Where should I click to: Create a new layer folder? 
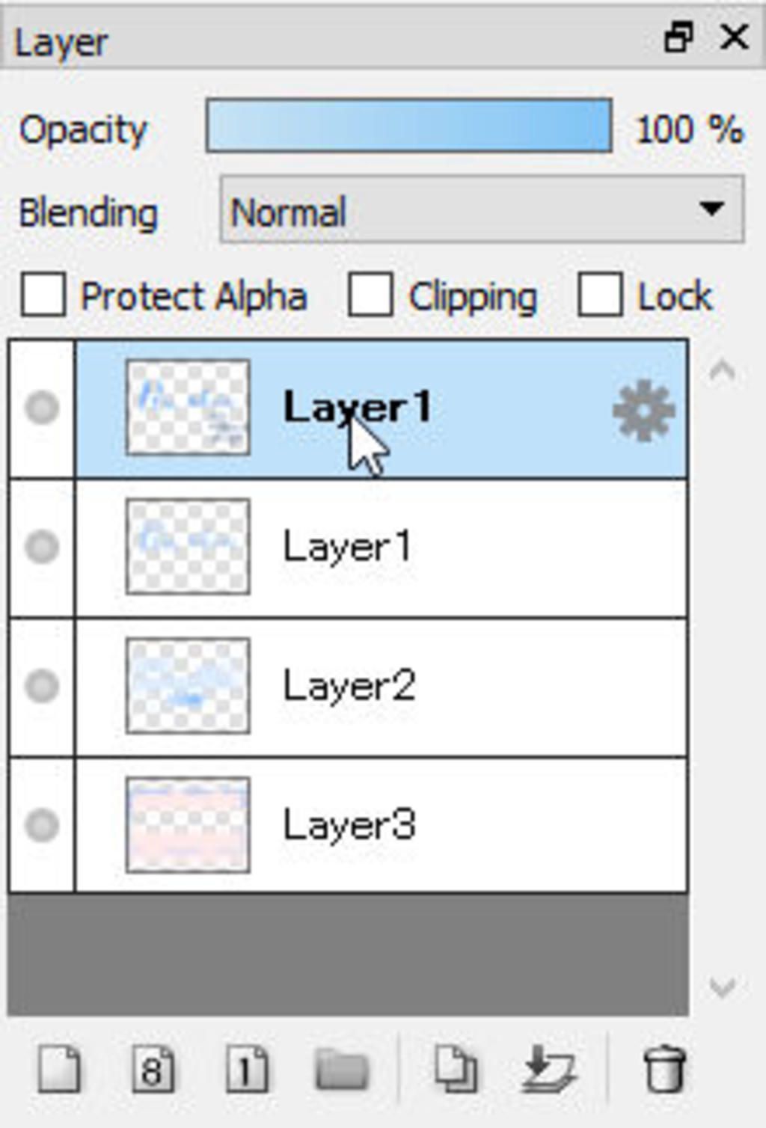tap(342, 1070)
